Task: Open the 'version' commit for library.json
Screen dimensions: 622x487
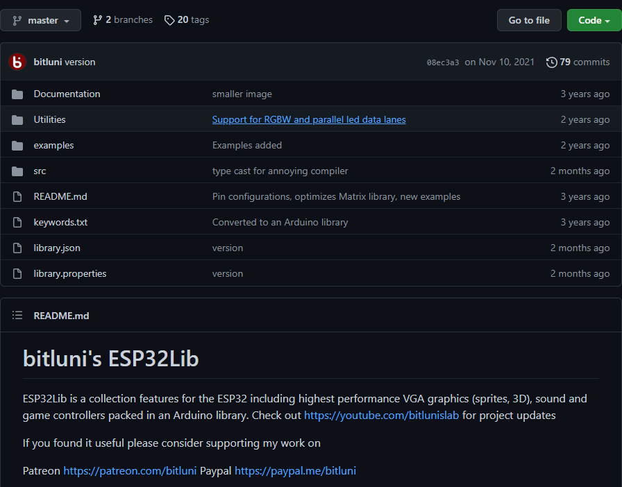Action: click(x=228, y=248)
